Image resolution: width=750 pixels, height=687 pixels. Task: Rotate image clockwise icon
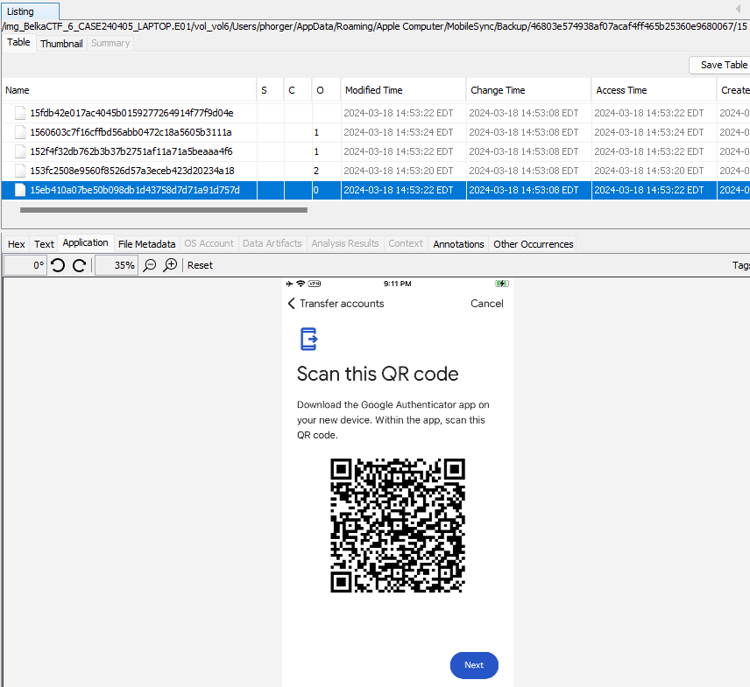point(80,265)
